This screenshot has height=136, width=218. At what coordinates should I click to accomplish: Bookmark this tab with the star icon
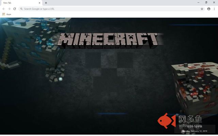point(202,9)
